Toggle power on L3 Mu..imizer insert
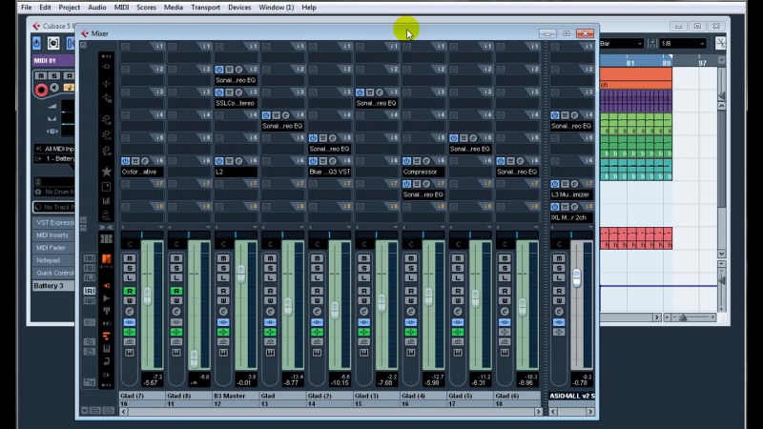Viewport: 763px width, 429px height. [x=555, y=184]
